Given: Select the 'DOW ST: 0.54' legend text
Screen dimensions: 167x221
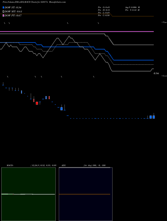Looking at the screenshot, I should coord(13,7).
